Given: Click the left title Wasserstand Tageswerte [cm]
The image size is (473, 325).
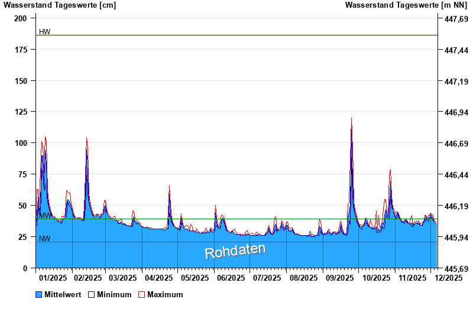Looking at the screenshot, I should tap(59, 5).
